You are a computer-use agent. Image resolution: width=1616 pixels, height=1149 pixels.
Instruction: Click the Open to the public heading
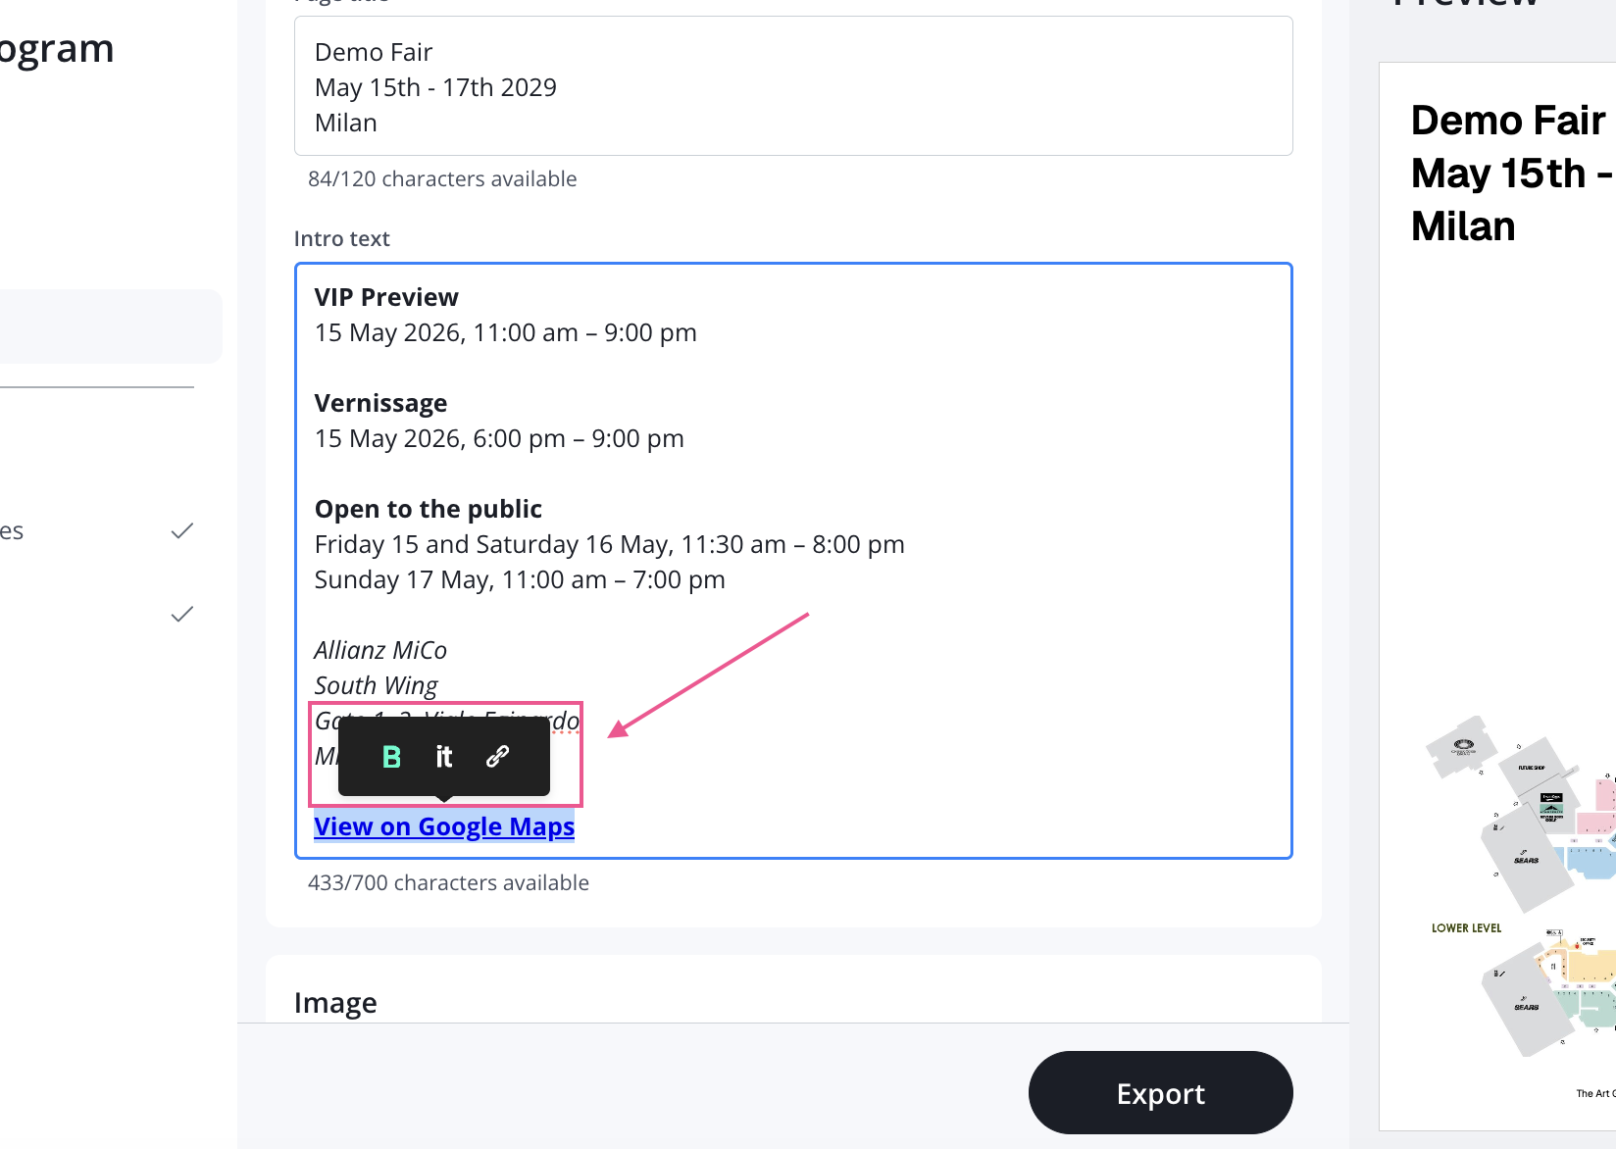pos(428,509)
